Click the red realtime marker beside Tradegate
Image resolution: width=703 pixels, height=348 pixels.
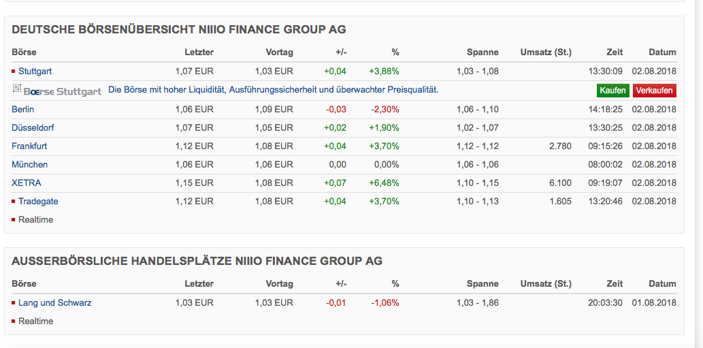[x=14, y=201]
